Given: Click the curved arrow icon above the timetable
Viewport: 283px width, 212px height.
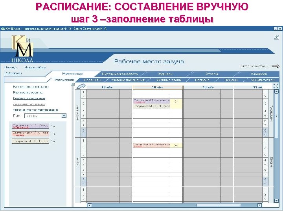Looking at the screenshot, I should click(81, 86).
